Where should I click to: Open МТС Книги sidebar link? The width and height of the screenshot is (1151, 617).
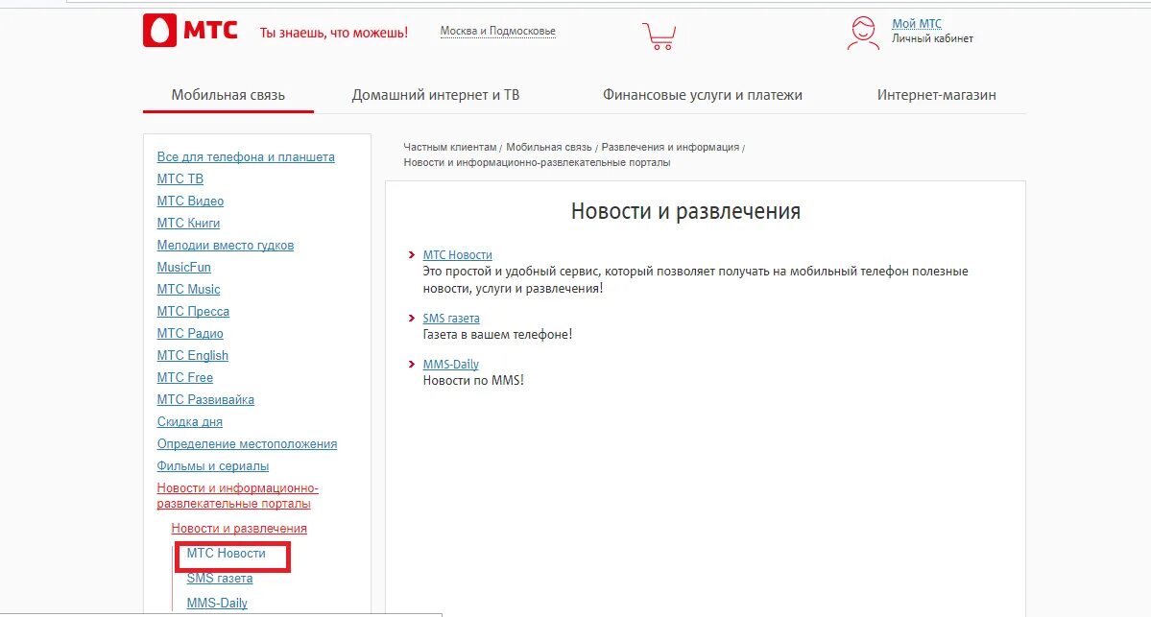(x=189, y=223)
